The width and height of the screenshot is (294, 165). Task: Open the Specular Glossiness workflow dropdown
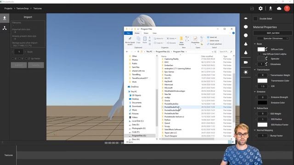(273, 38)
